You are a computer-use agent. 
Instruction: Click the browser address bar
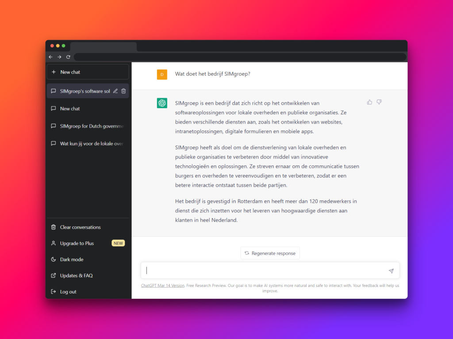click(x=240, y=57)
